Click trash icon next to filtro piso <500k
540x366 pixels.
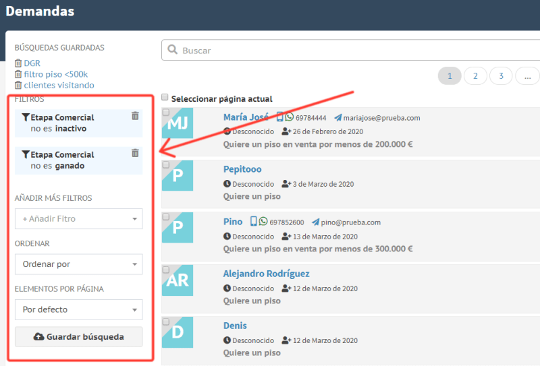click(x=18, y=74)
